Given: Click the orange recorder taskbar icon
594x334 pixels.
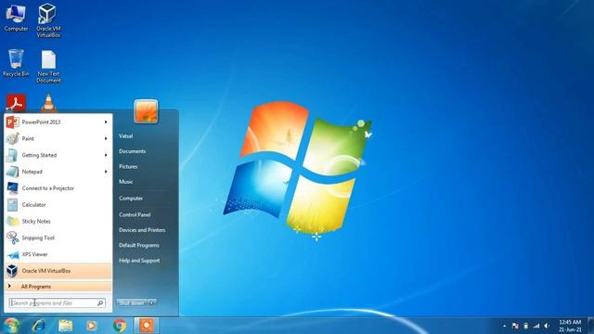Looking at the screenshot, I should point(147,326).
